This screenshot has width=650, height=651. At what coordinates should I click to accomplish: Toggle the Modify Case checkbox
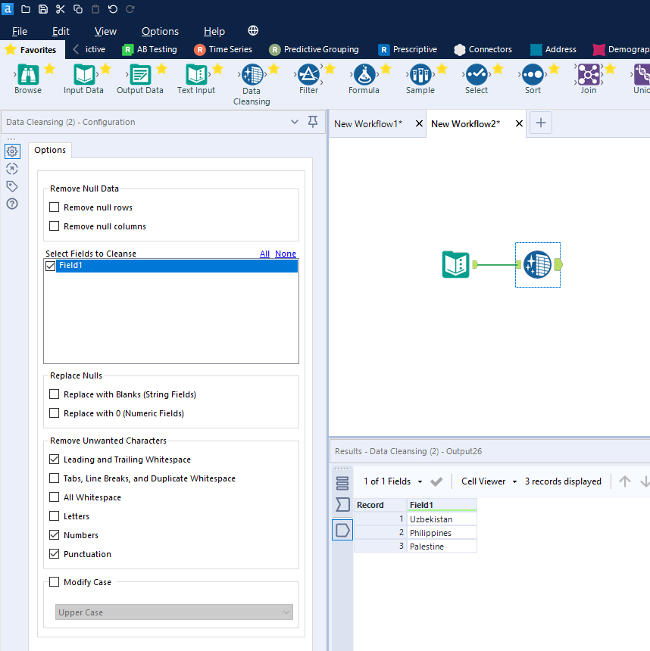[x=54, y=582]
